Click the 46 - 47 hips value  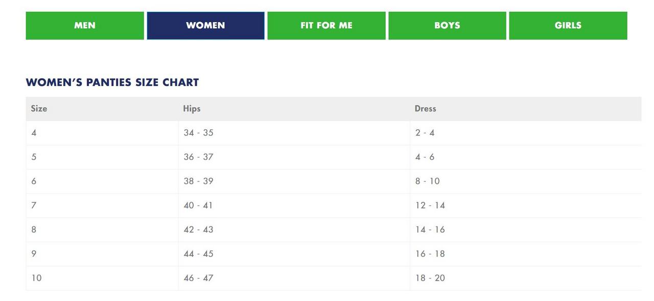(x=199, y=278)
